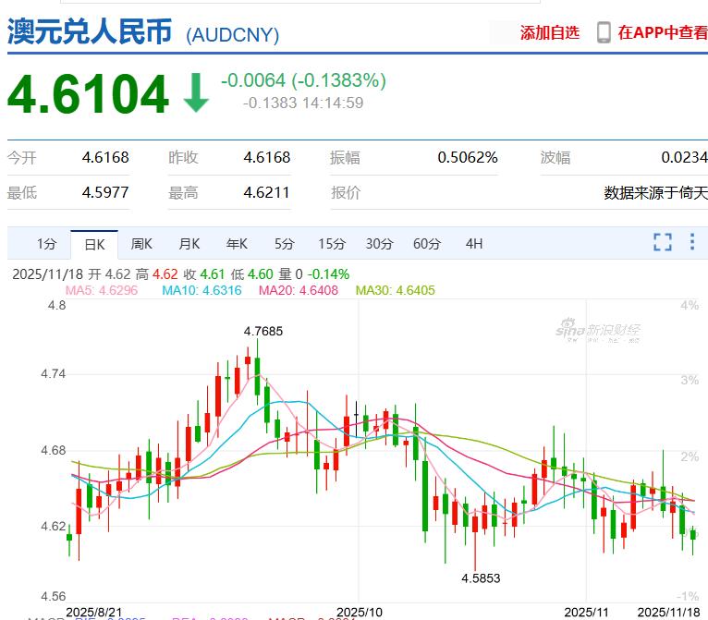Click 添加自选 to add to watchlist
708x620 pixels.
550,33
